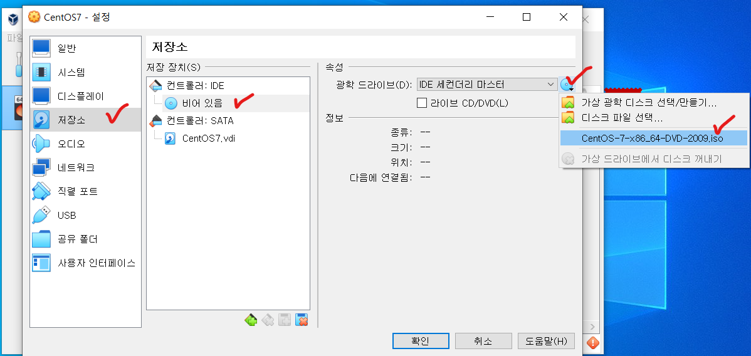Open the 오디오 settings category
The image size is (751, 356).
[x=85, y=144]
